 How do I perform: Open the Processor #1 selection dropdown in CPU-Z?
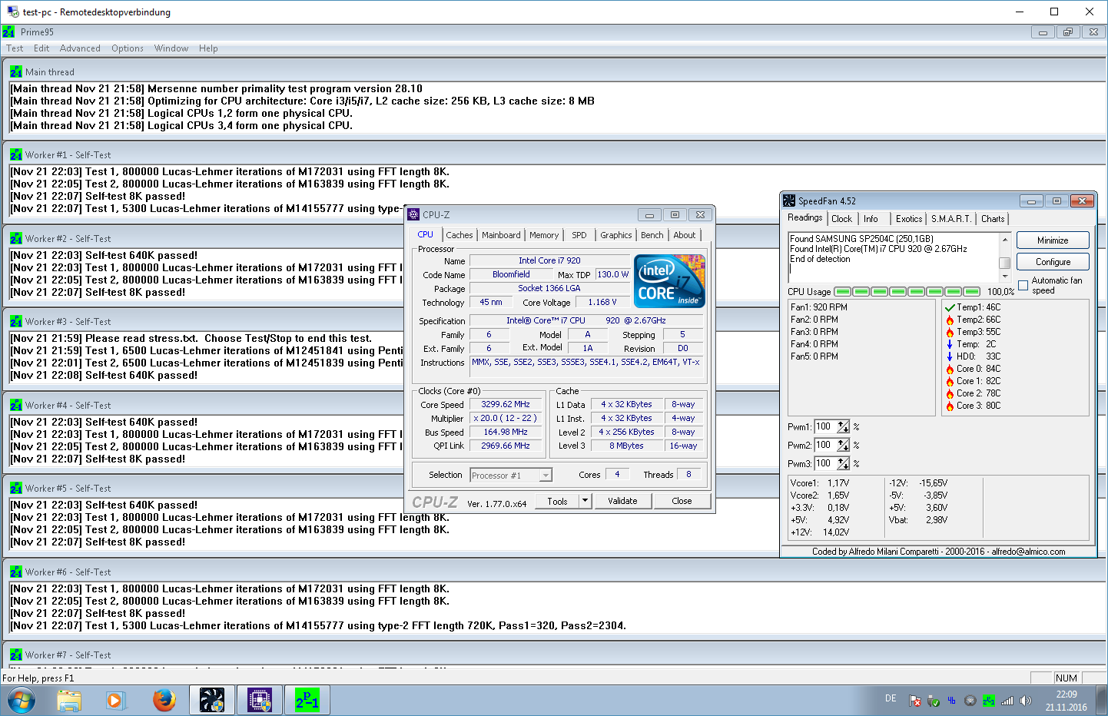tap(511, 476)
